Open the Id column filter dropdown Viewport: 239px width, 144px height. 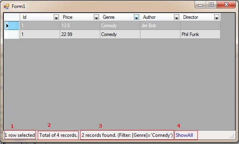point(56,17)
